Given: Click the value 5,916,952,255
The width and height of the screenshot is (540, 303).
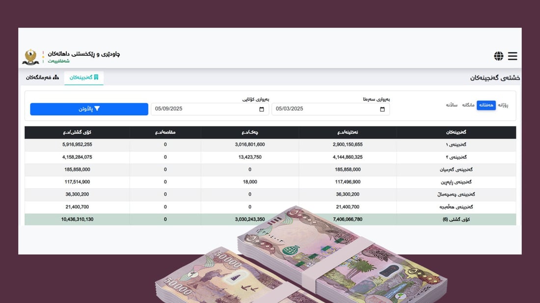Looking at the screenshot, I should click(77, 145).
